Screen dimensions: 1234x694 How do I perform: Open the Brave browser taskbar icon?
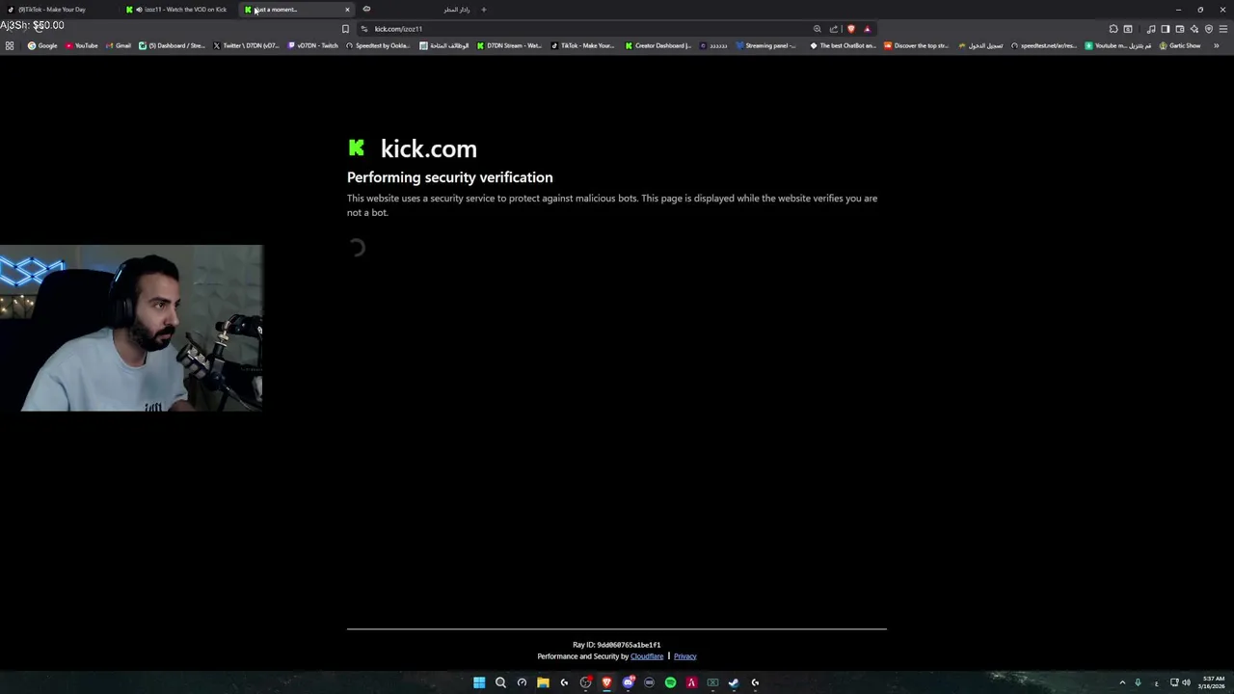point(606,682)
